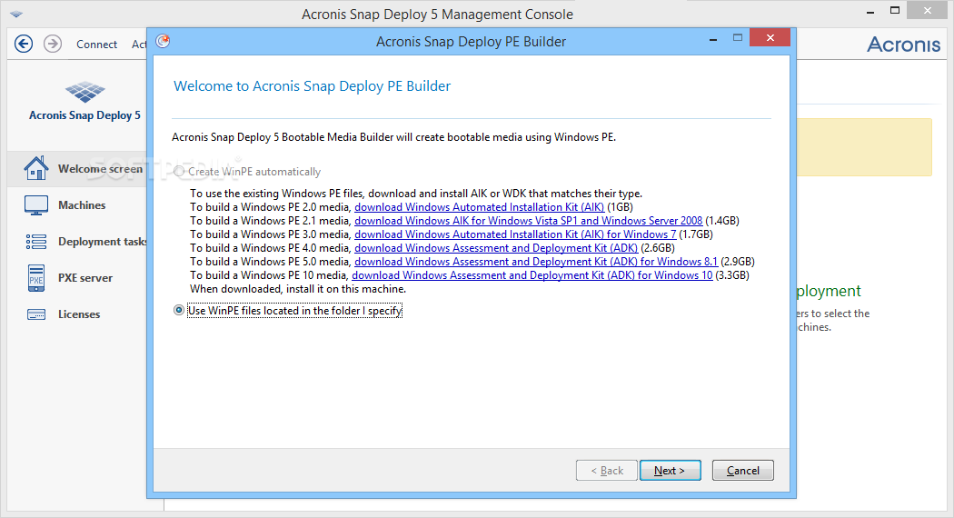Viewport: 954px width, 518px height.
Task: Click the Back button
Action: click(x=607, y=471)
